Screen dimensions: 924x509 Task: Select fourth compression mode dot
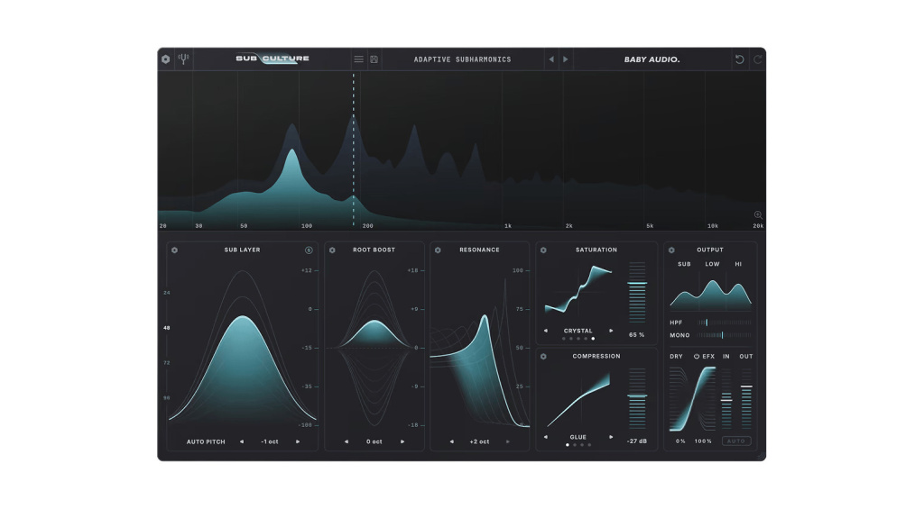tap(589, 445)
